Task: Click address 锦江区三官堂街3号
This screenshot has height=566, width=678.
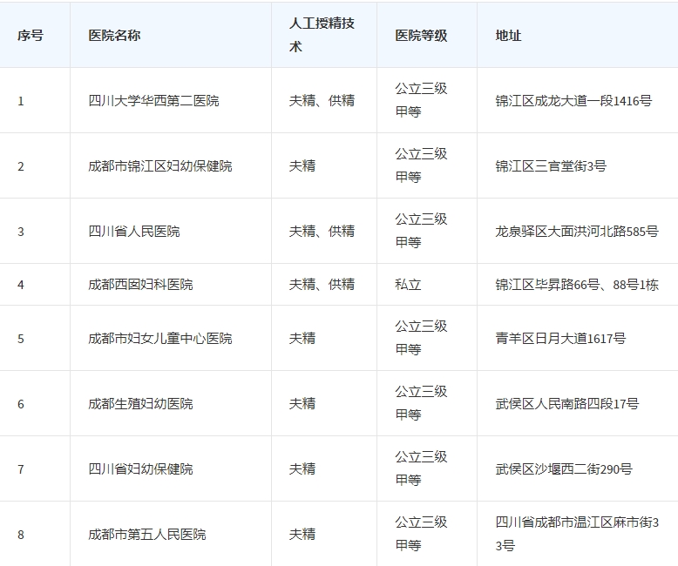Action: click(x=551, y=166)
